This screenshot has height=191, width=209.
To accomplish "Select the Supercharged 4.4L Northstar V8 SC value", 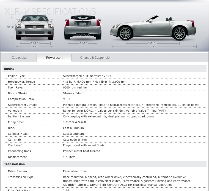I will (x=87, y=76).
